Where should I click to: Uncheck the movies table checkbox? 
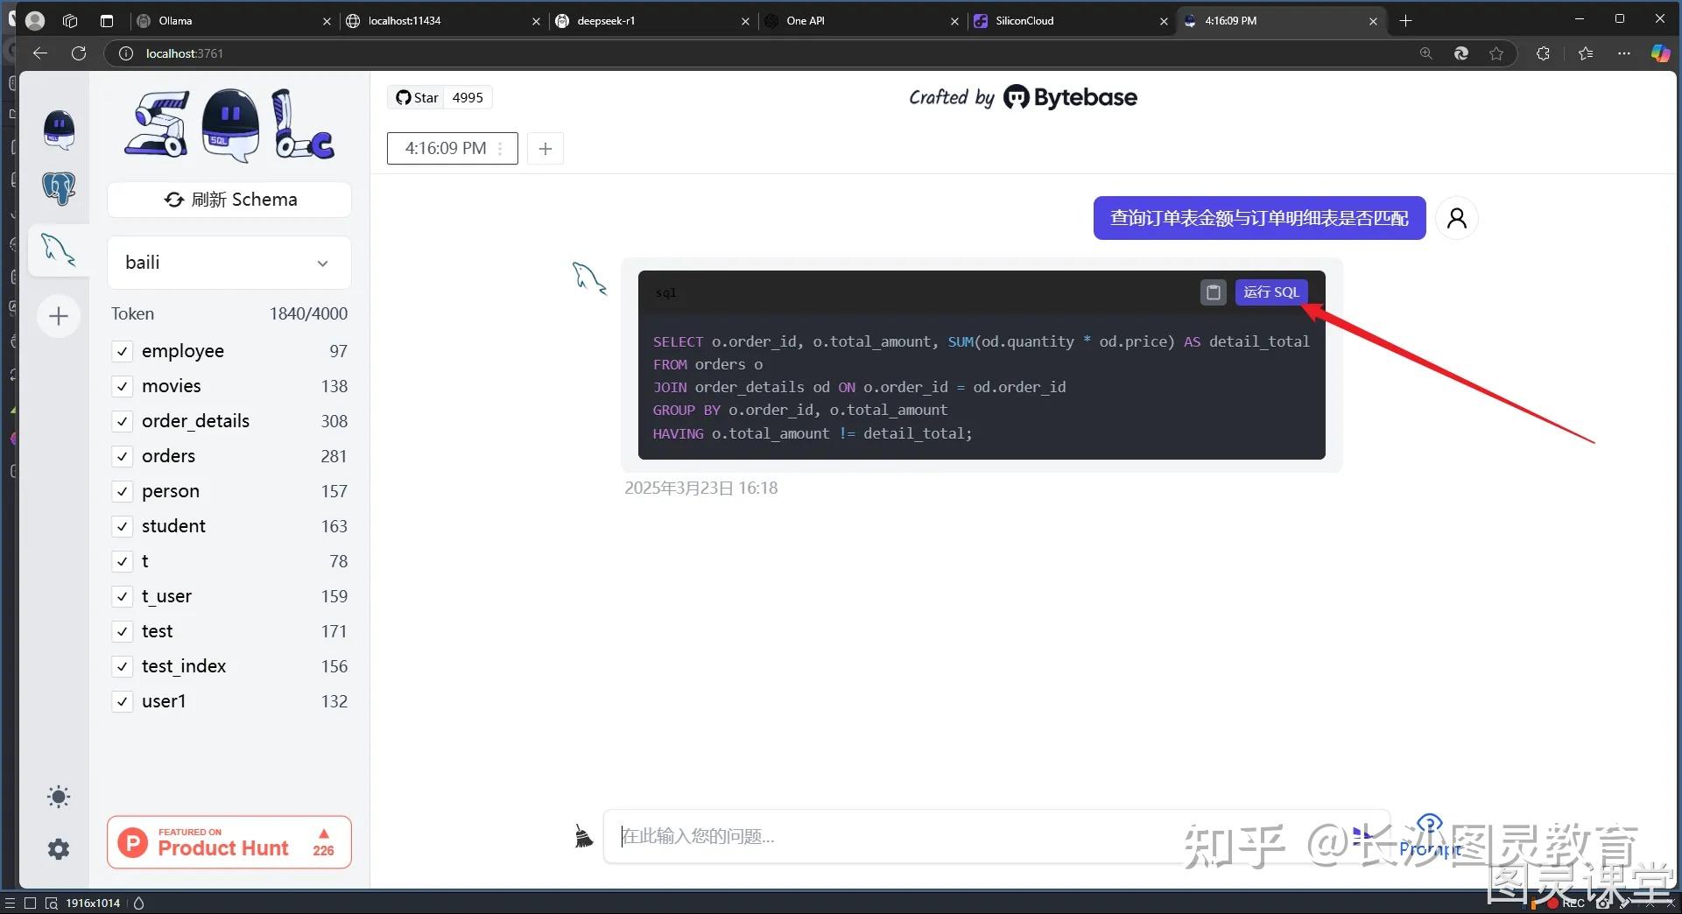click(123, 386)
